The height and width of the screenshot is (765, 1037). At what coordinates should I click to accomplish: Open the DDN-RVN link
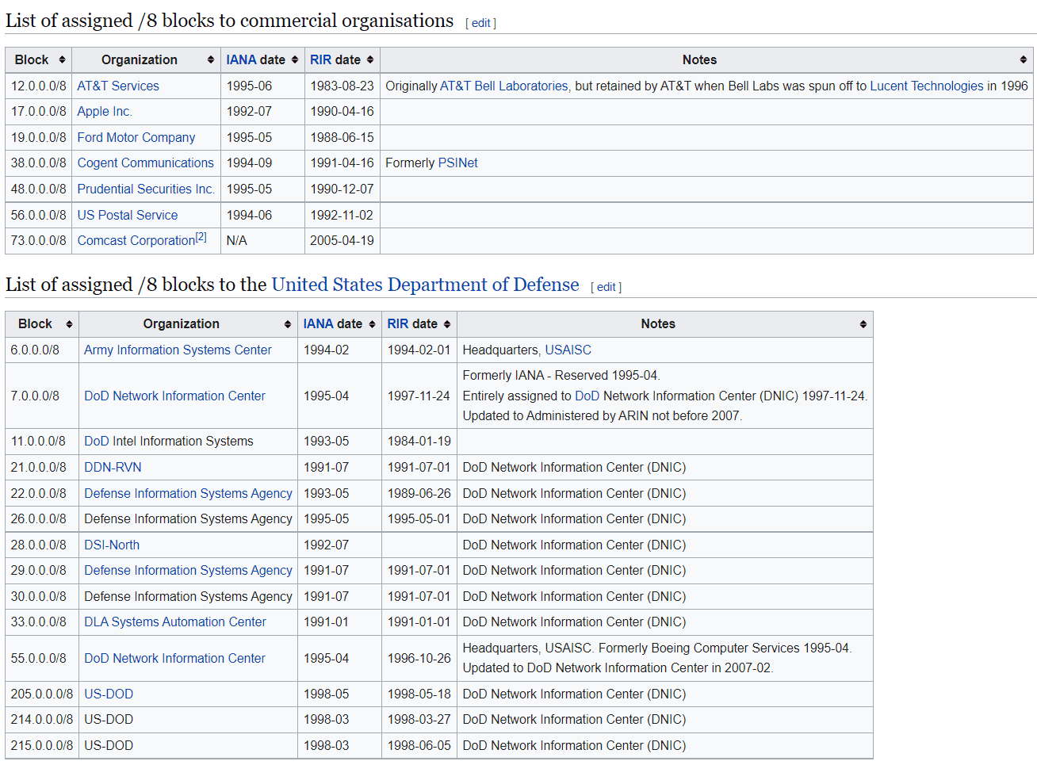[x=113, y=468]
